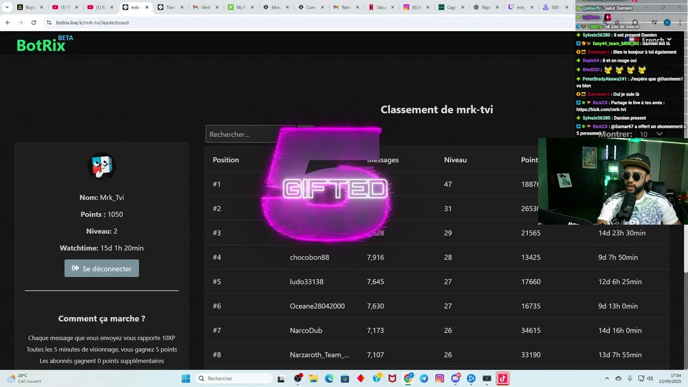This screenshot has width=688, height=387.
Task: Click the browser forward arrow
Action: pyautogui.click(x=20, y=23)
